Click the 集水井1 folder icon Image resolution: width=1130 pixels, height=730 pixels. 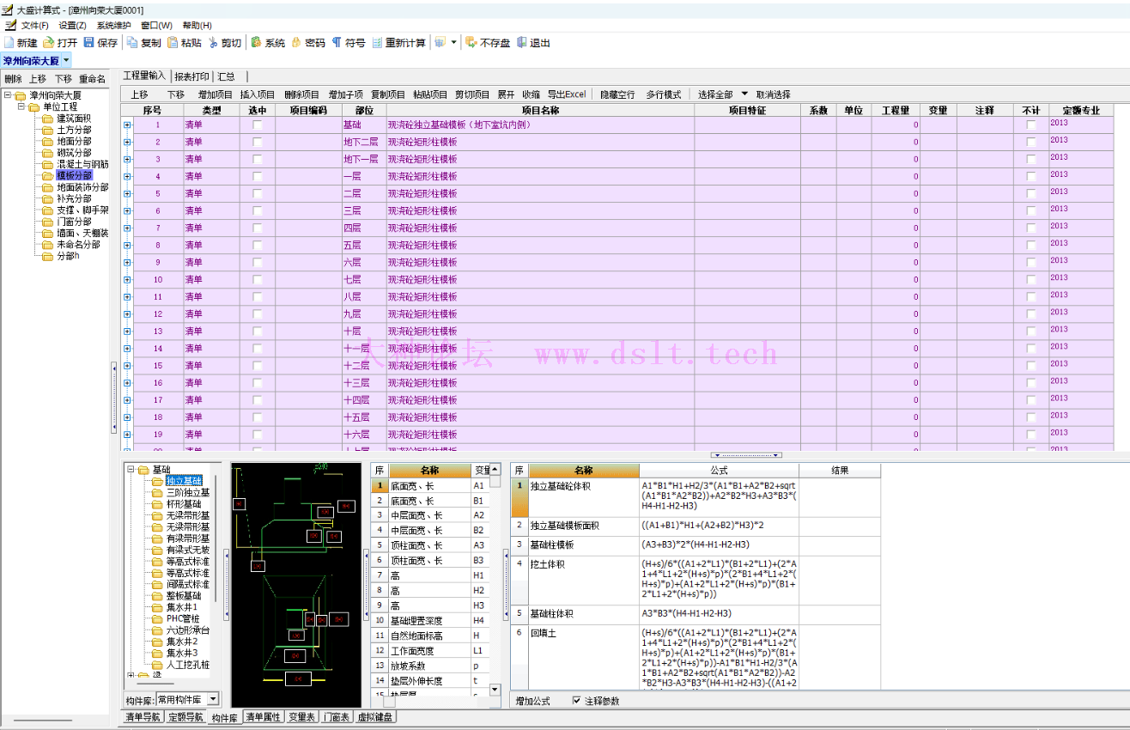[x=157, y=607]
